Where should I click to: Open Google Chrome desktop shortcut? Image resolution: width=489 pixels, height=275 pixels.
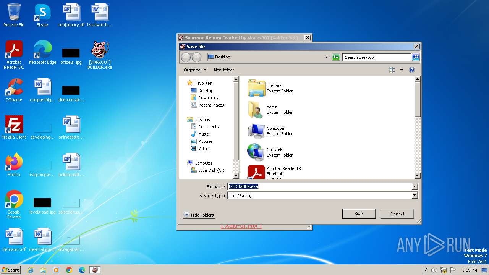click(x=14, y=204)
